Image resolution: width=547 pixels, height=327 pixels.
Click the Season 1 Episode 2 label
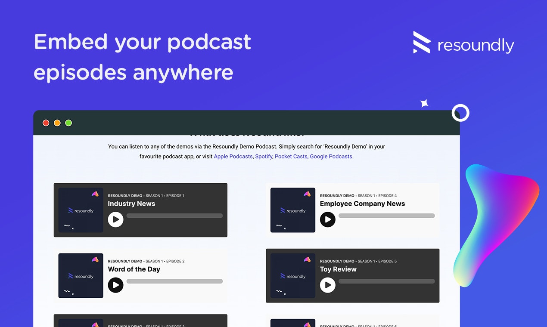(165, 261)
